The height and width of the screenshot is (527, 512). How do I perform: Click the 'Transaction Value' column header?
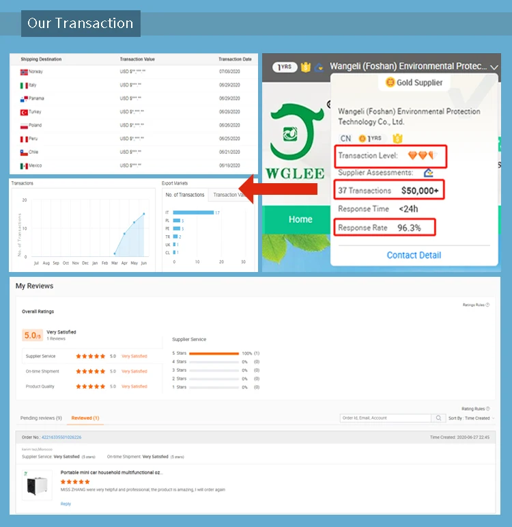[x=137, y=59]
